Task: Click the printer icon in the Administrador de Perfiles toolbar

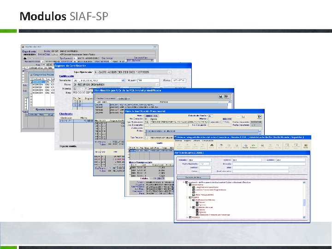Action: tap(262, 146)
